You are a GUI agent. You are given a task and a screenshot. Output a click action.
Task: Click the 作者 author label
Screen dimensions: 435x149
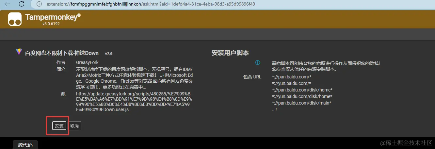(61, 62)
